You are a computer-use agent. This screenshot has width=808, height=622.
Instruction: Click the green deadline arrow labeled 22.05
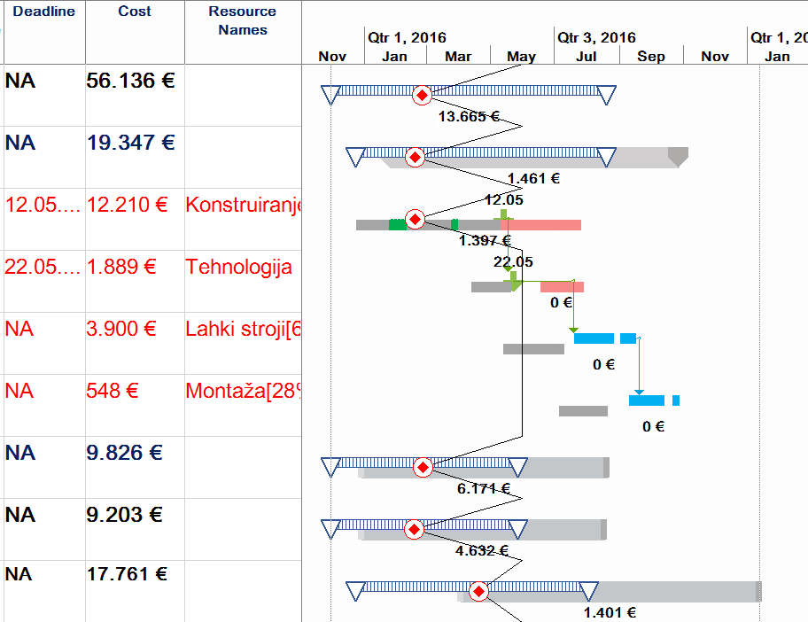(514, 281)
